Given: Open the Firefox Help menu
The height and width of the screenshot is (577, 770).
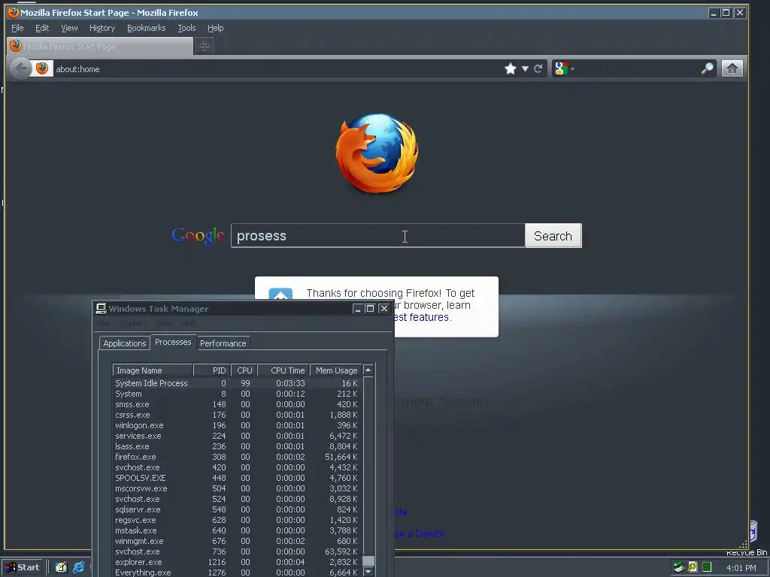Looking at the screenshot, I should pos(215,28).
